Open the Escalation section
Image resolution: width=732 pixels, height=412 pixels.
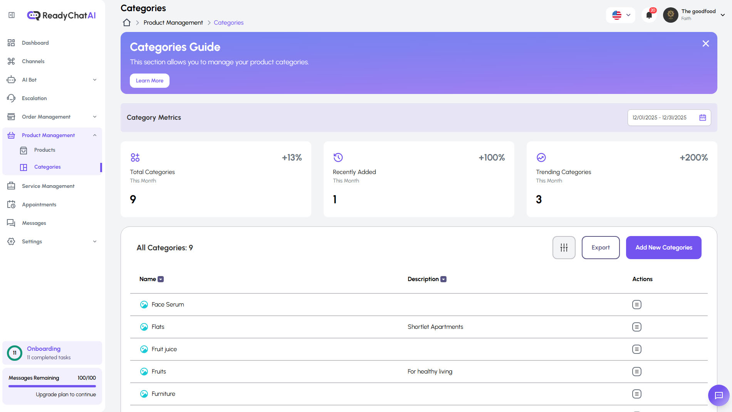(x=34, y=98)
